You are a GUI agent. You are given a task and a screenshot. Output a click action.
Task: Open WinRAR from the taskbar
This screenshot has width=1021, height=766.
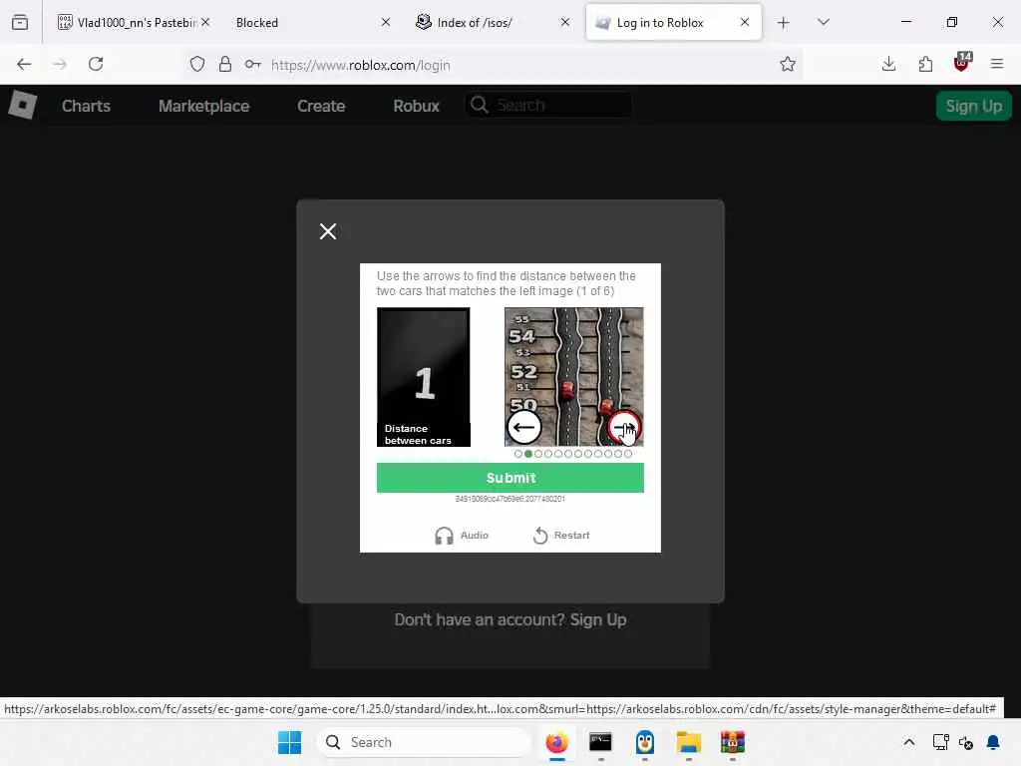pos(733,742)
